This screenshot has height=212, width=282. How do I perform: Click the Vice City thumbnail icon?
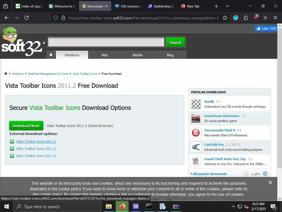coord(196,161)
